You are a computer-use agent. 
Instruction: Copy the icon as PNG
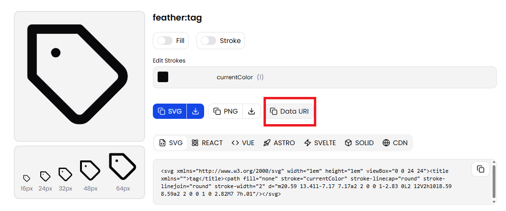pos(225,111)
